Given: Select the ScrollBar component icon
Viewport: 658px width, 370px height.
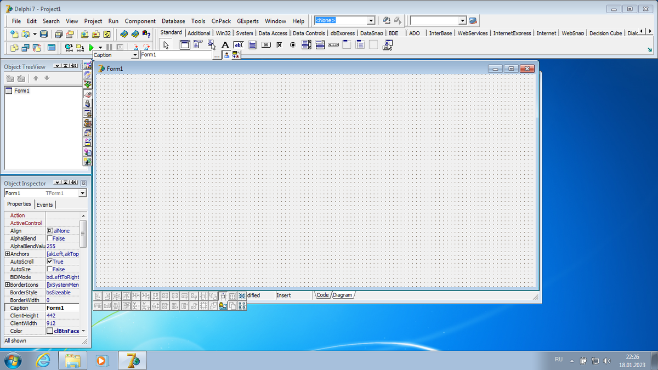Looking at the screenshot, I should click(x=333, y=45).
